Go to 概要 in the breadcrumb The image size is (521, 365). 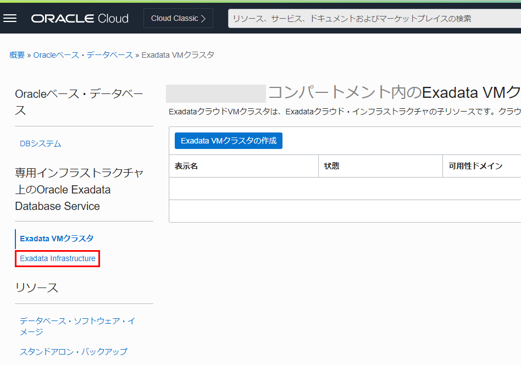click(17, 55)
